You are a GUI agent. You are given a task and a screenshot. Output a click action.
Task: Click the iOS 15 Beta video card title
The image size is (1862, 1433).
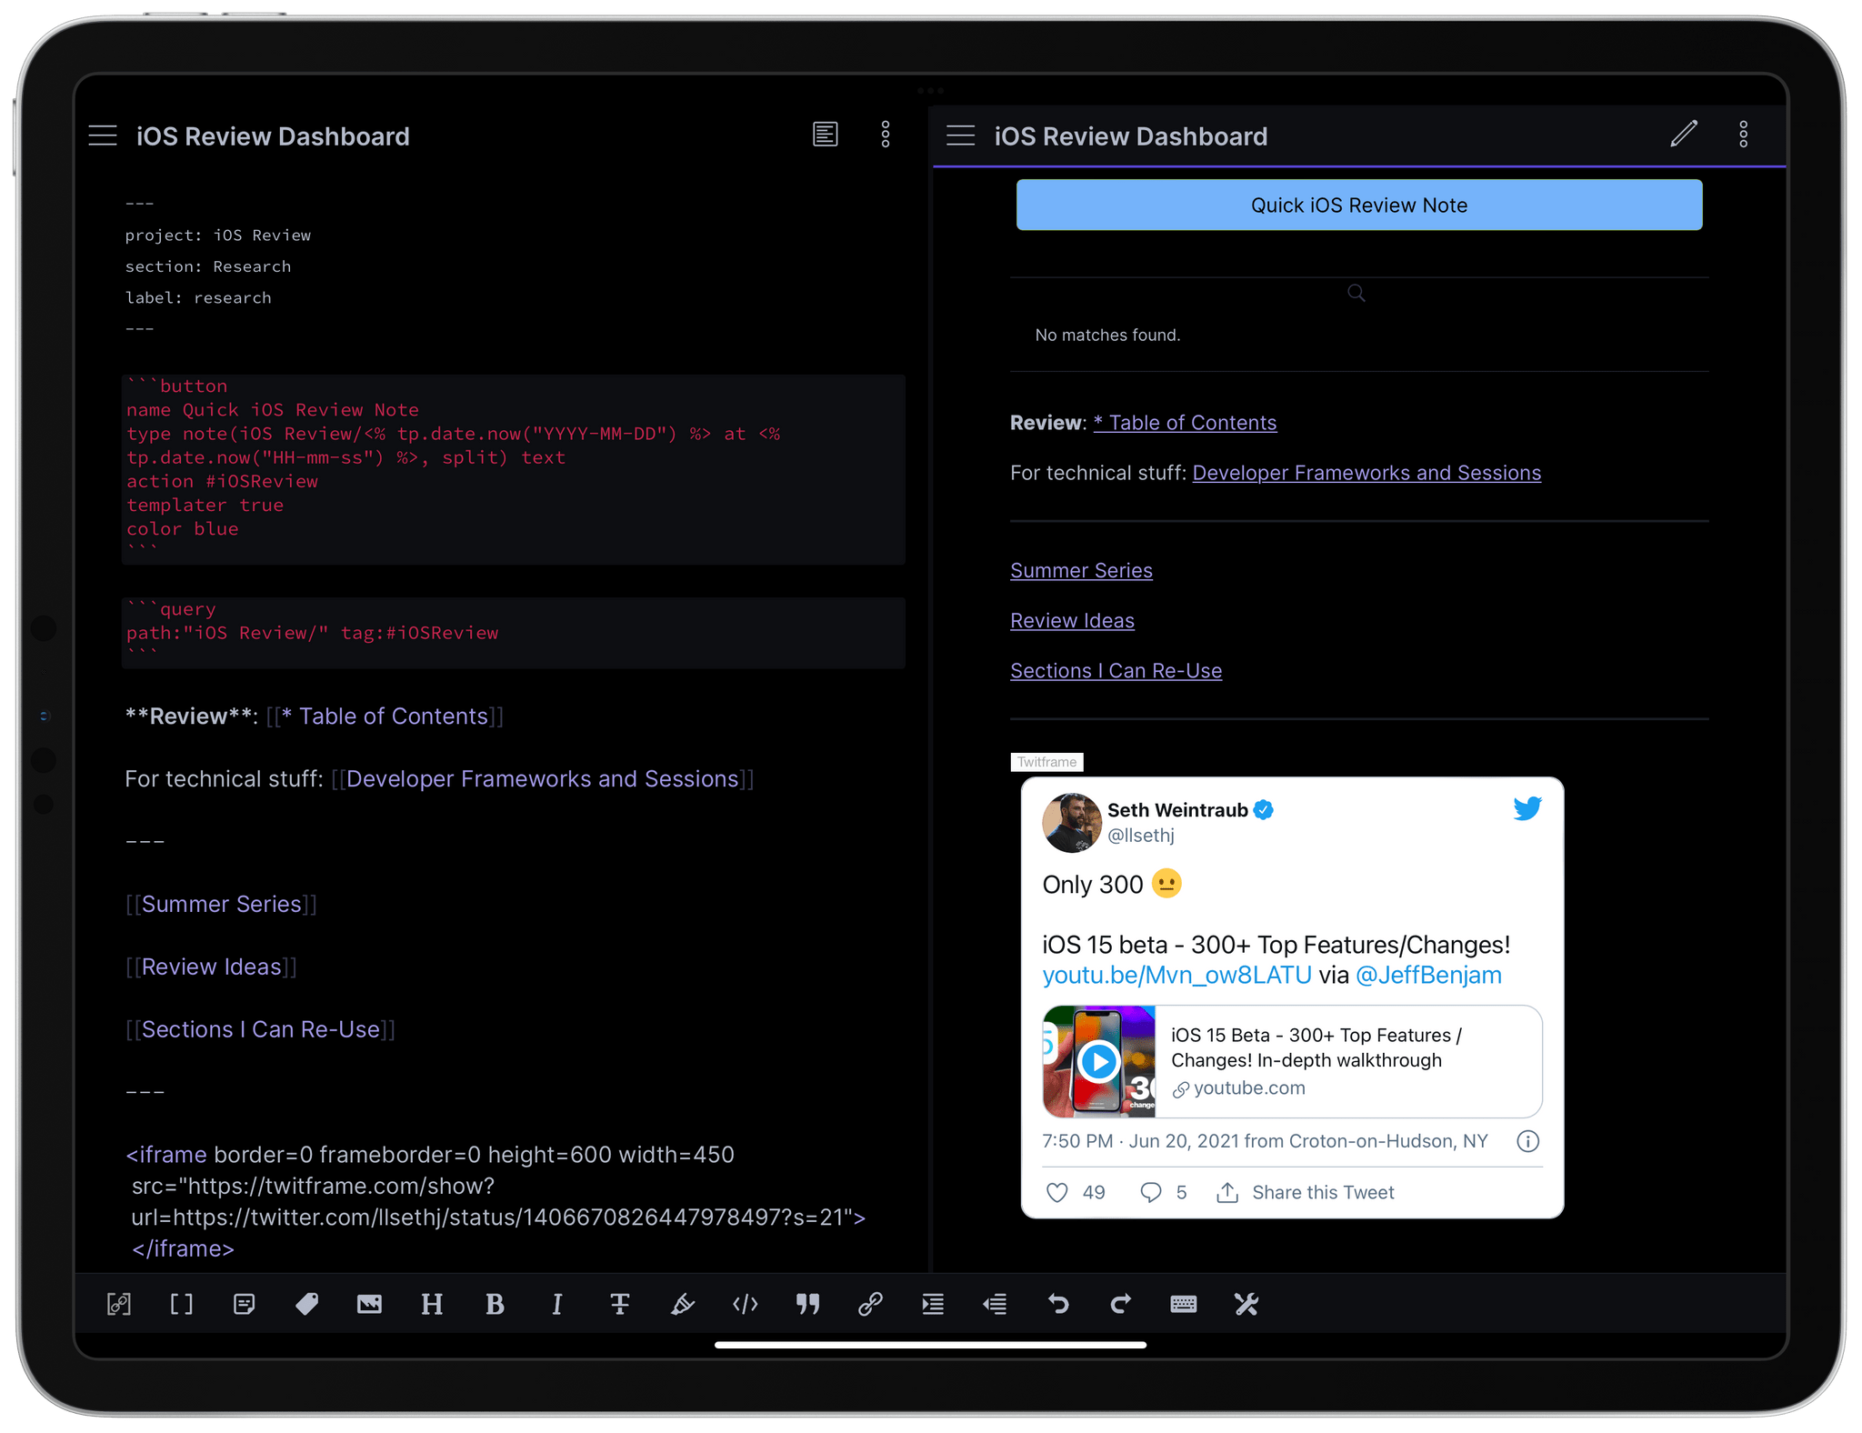[x=1316, y=1047]
